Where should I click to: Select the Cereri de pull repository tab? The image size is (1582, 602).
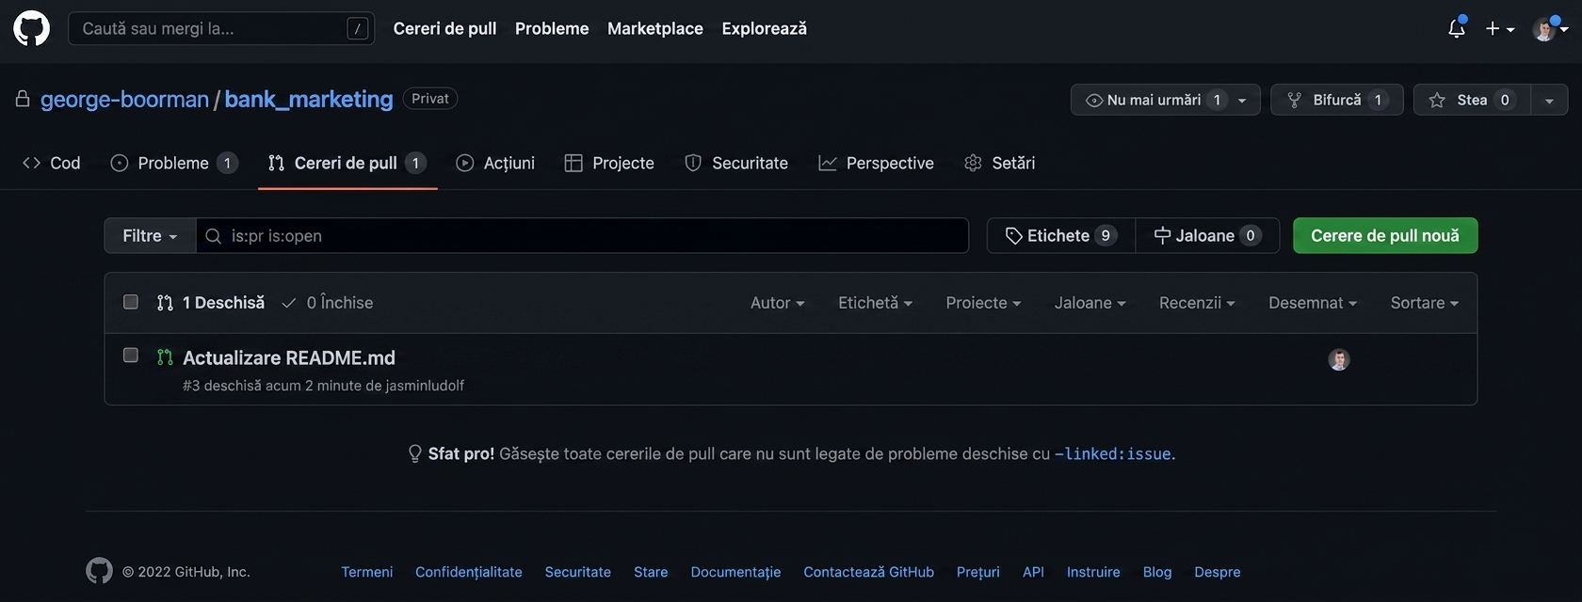tap(347, 163)
